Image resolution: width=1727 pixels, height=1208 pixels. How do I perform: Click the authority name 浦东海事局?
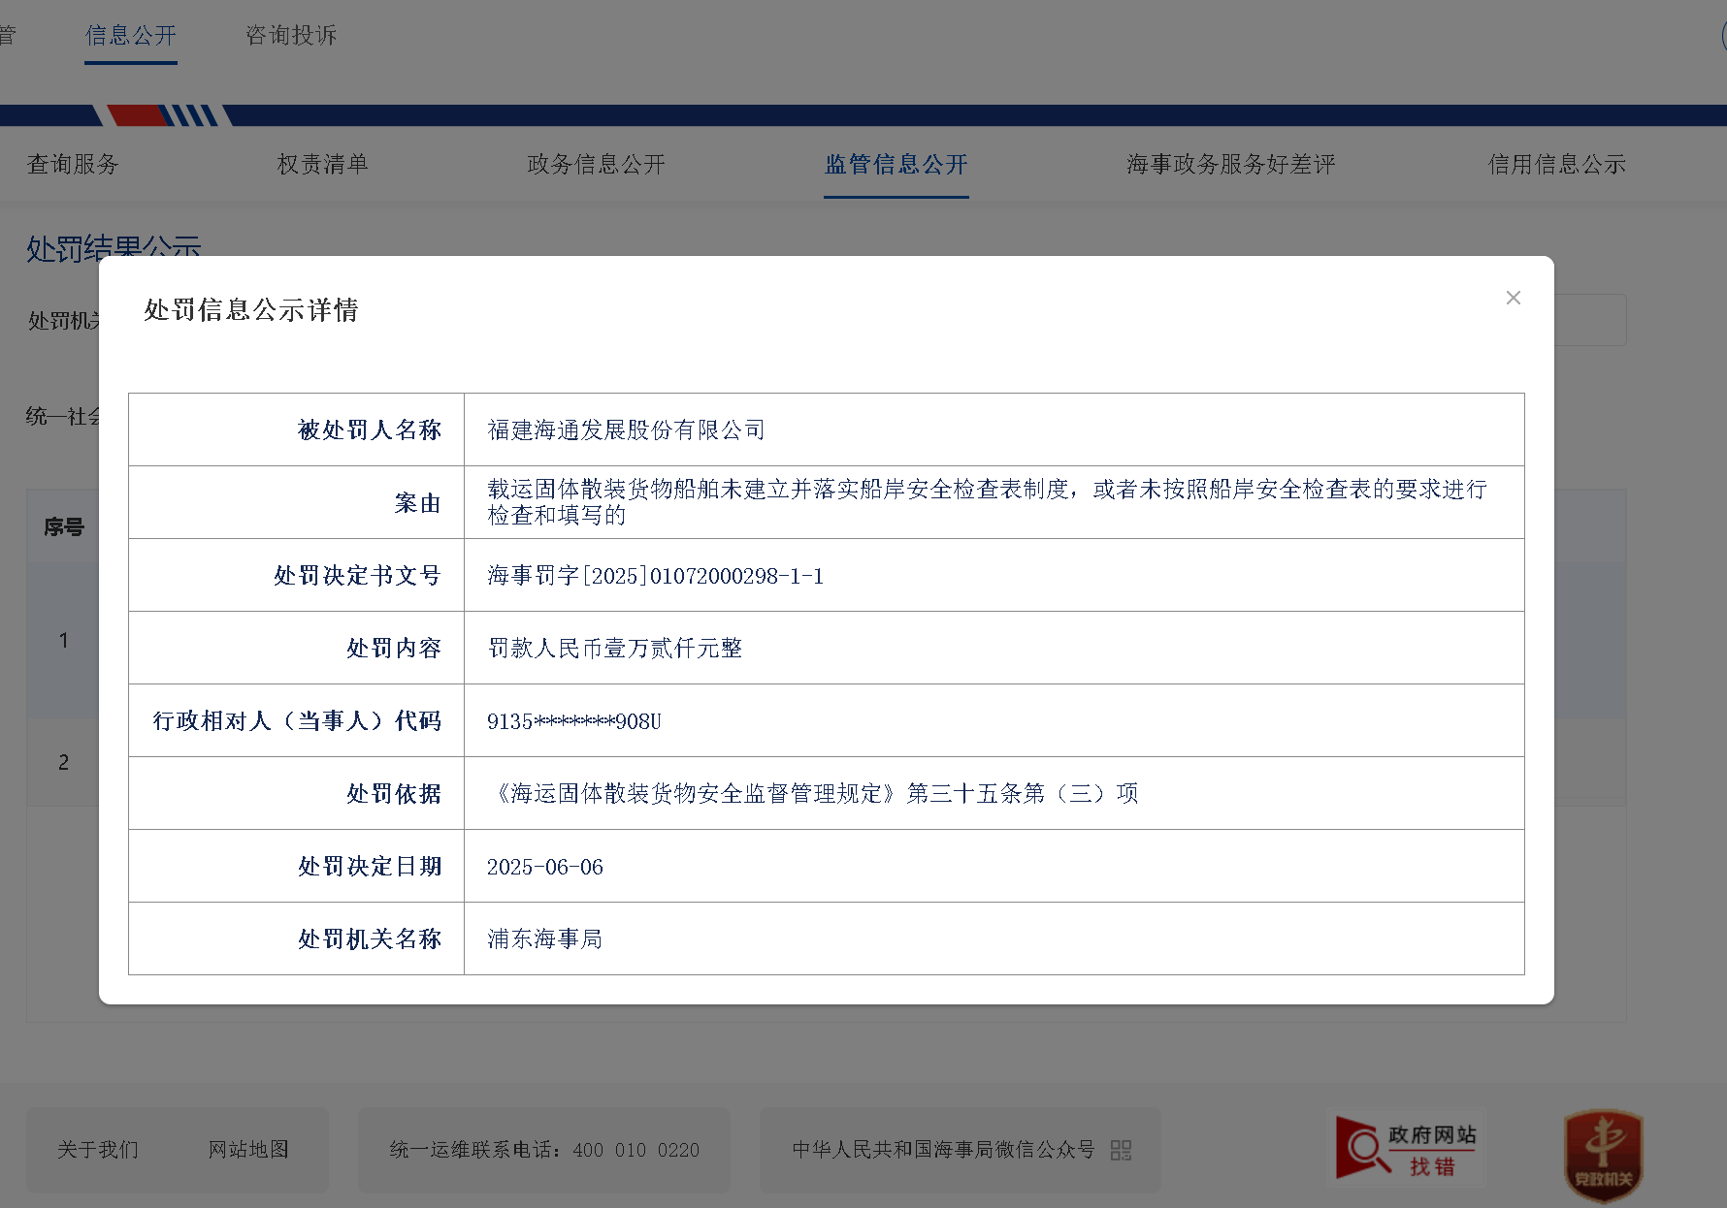(x=544, y=938)
